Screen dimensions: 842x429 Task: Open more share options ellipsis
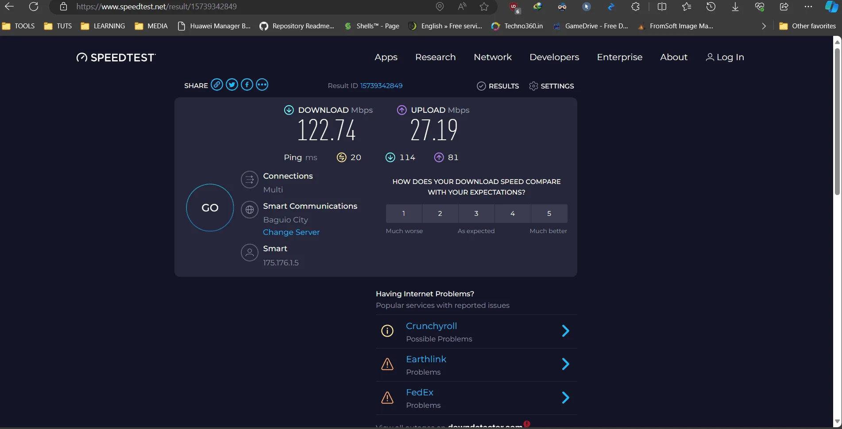click(x=262, y=84)
